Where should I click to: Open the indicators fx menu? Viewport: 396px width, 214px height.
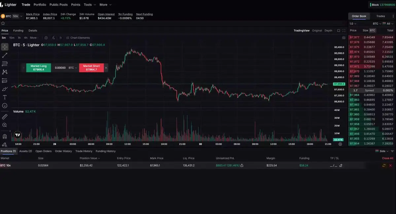(x=53, y=38)
